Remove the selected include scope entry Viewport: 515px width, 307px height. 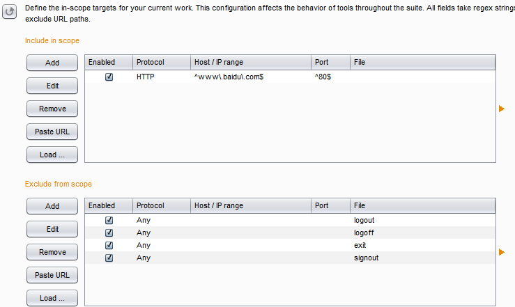[52, 109]
